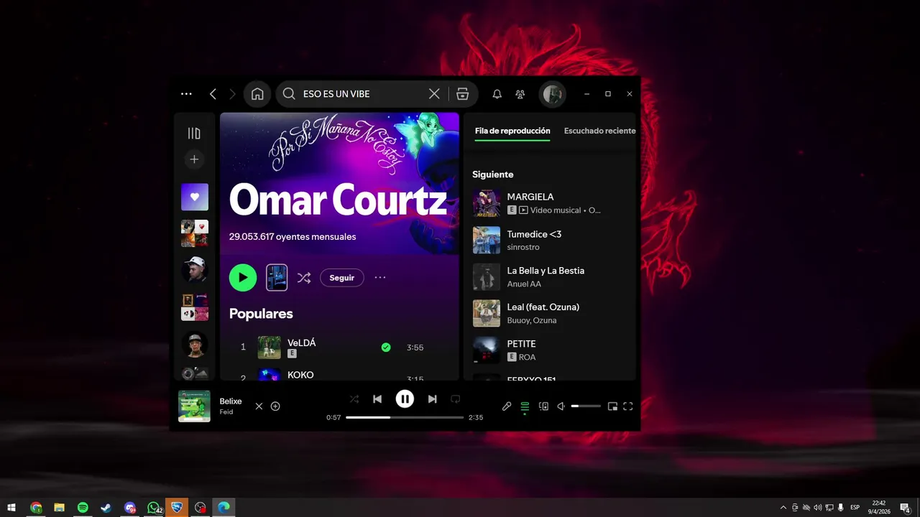This screenshot has width=920, height=517.
Task: Switch to Fila de reproducción tab
Action: 512,131
